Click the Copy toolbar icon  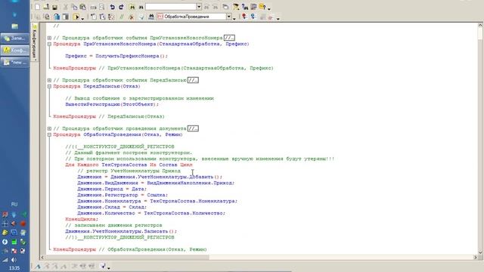coord(74,7)
